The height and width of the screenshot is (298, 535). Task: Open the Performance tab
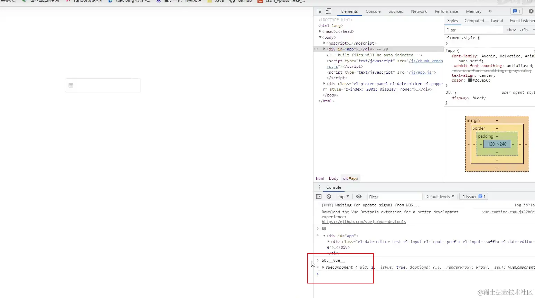click(446, 11)
